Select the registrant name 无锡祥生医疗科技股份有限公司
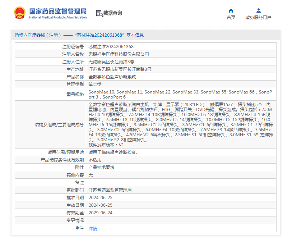This screenshot has height=242, width=283. click(x=119, y=54)
